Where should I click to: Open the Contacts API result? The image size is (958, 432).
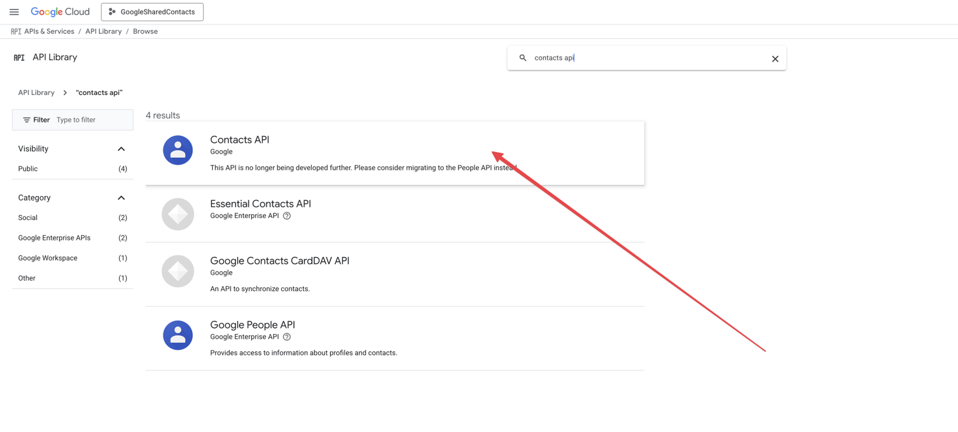point(395,153)
